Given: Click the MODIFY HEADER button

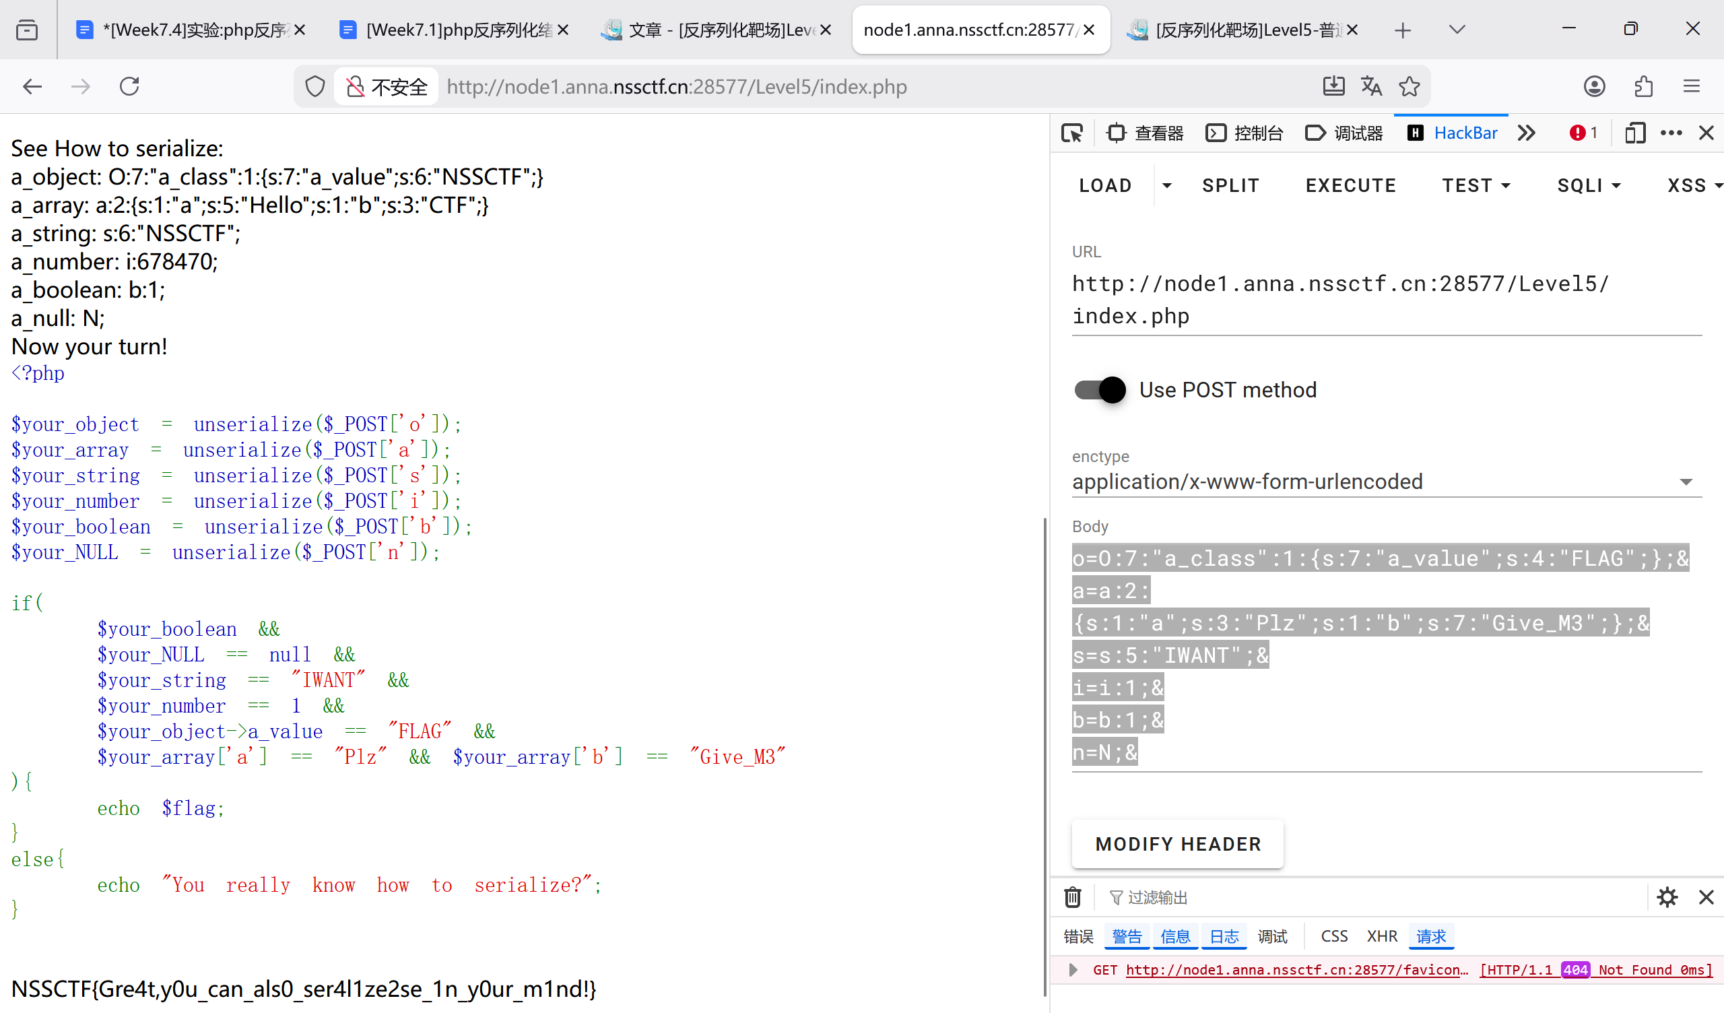Looking at the screenshot, I should tap(1176, 844).
